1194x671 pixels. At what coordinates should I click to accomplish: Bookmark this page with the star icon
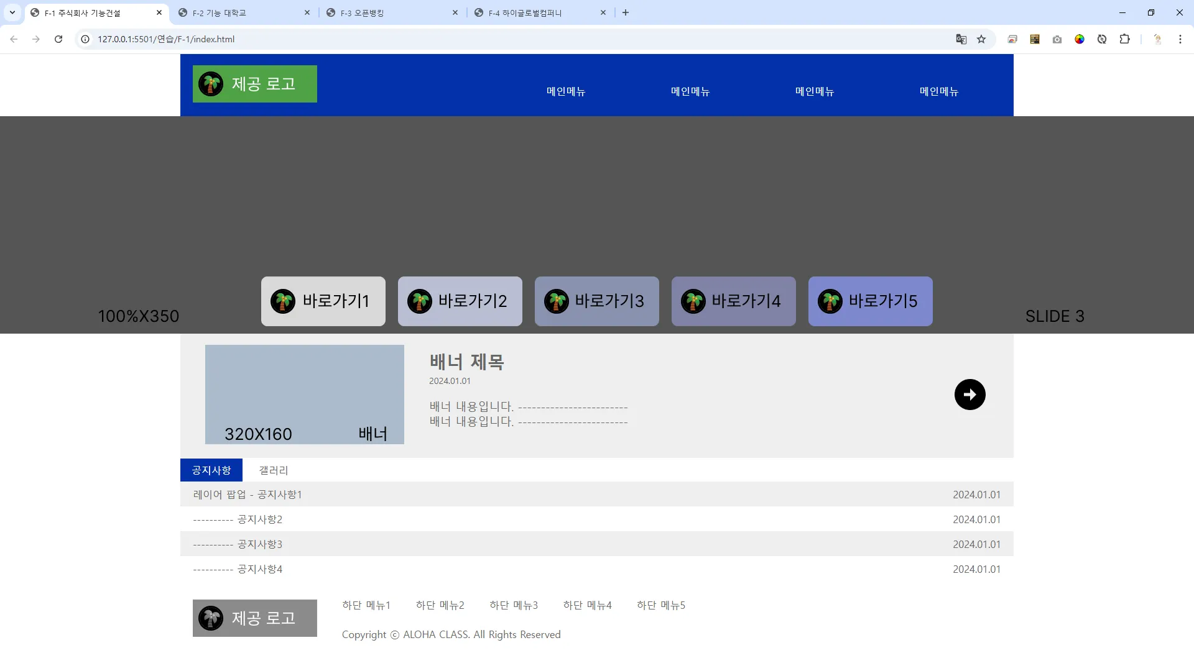pyautogui.click(x=981, y=39)
